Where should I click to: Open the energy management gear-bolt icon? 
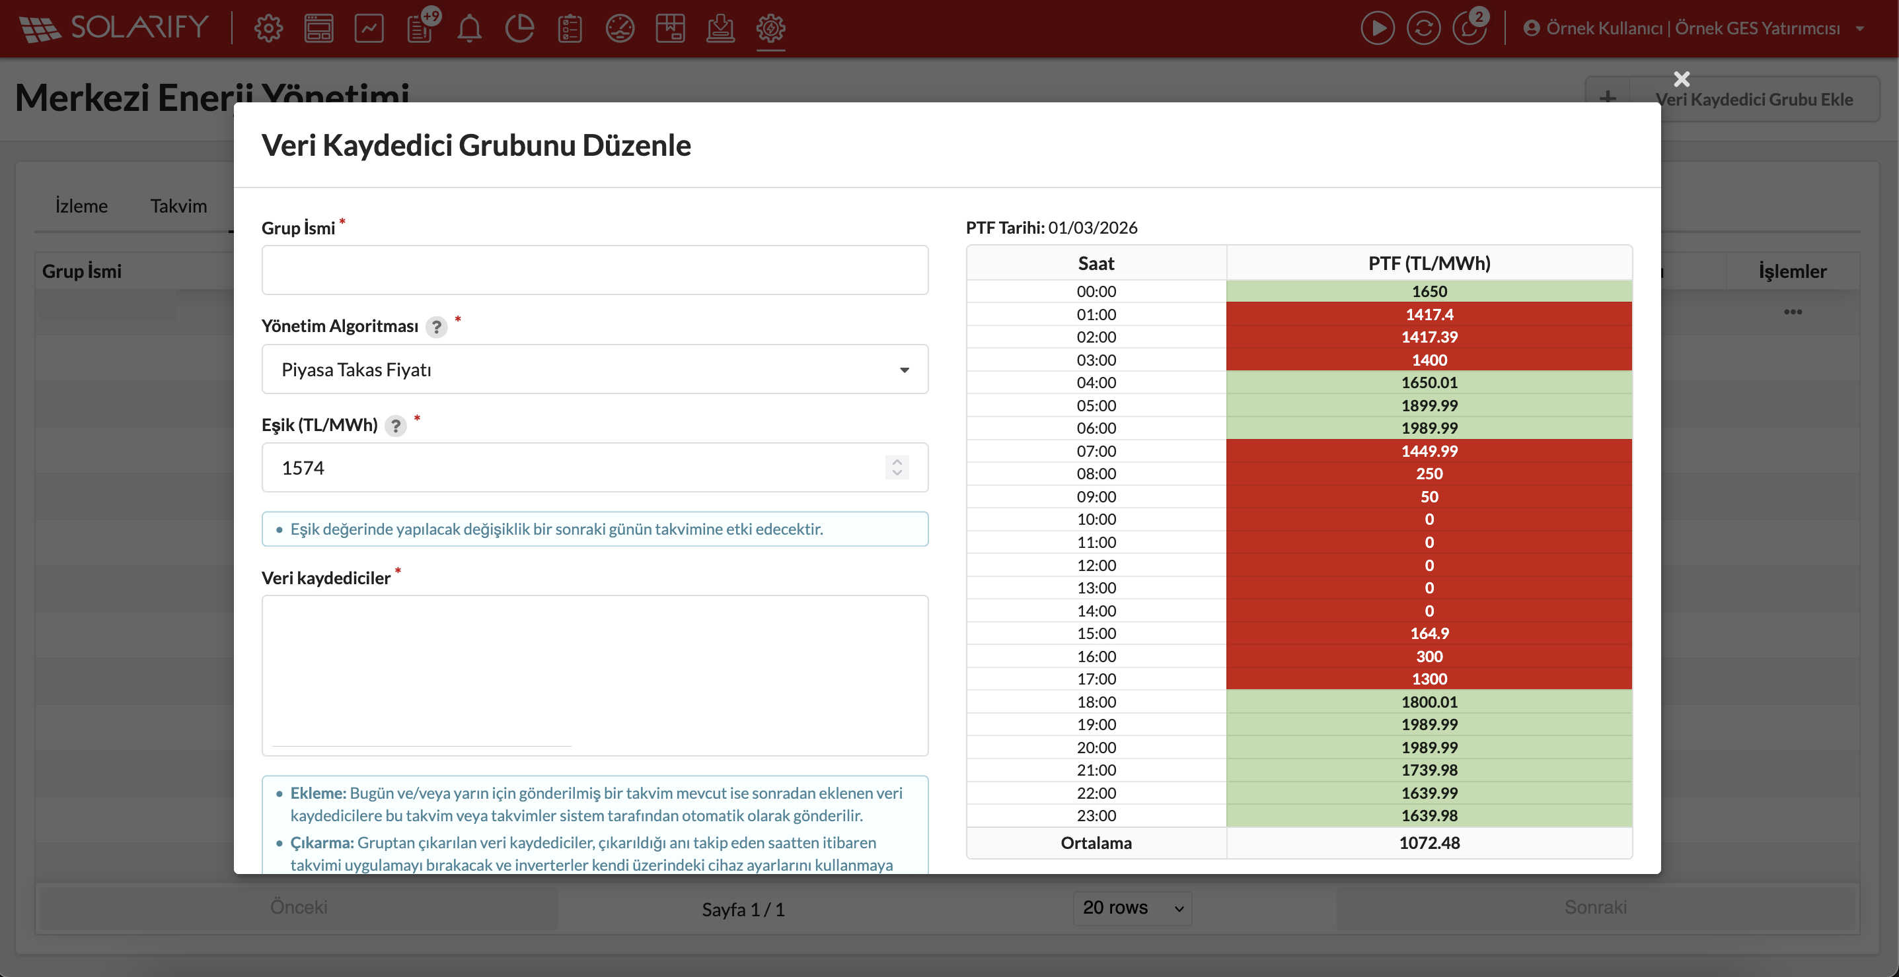(x=770, y=28)
